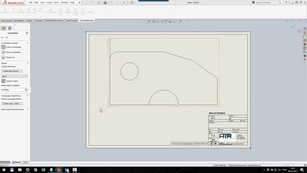The image size is (307, 173).
Task: Click the red cancel X in graphics corner
Action: click(299, 31)
